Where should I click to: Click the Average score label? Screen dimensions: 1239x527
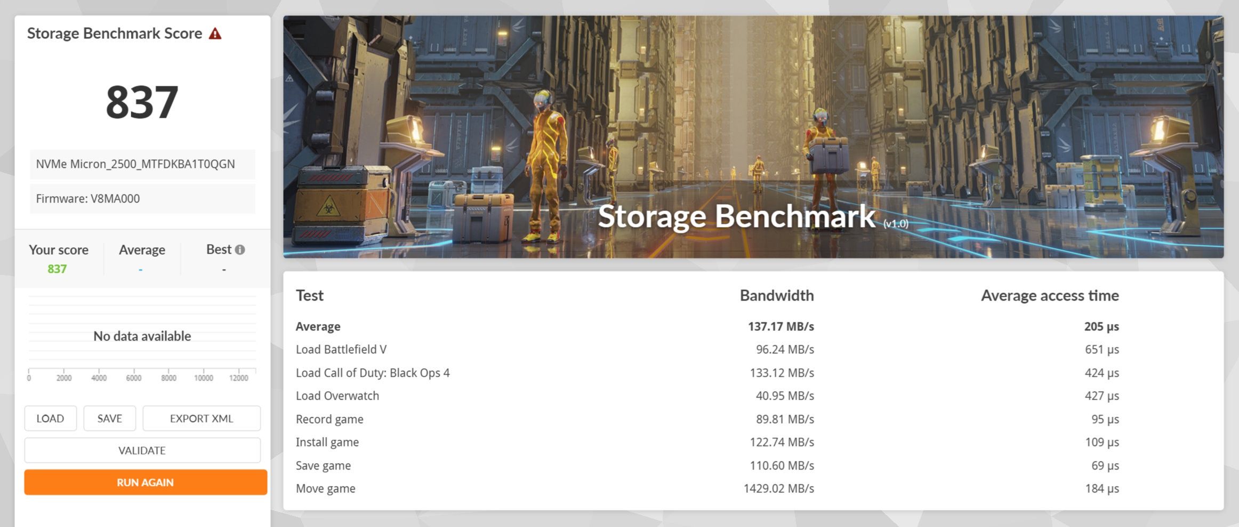142,250
